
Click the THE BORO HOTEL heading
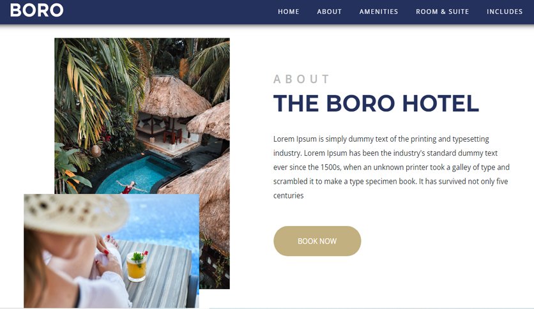(376, 103)
